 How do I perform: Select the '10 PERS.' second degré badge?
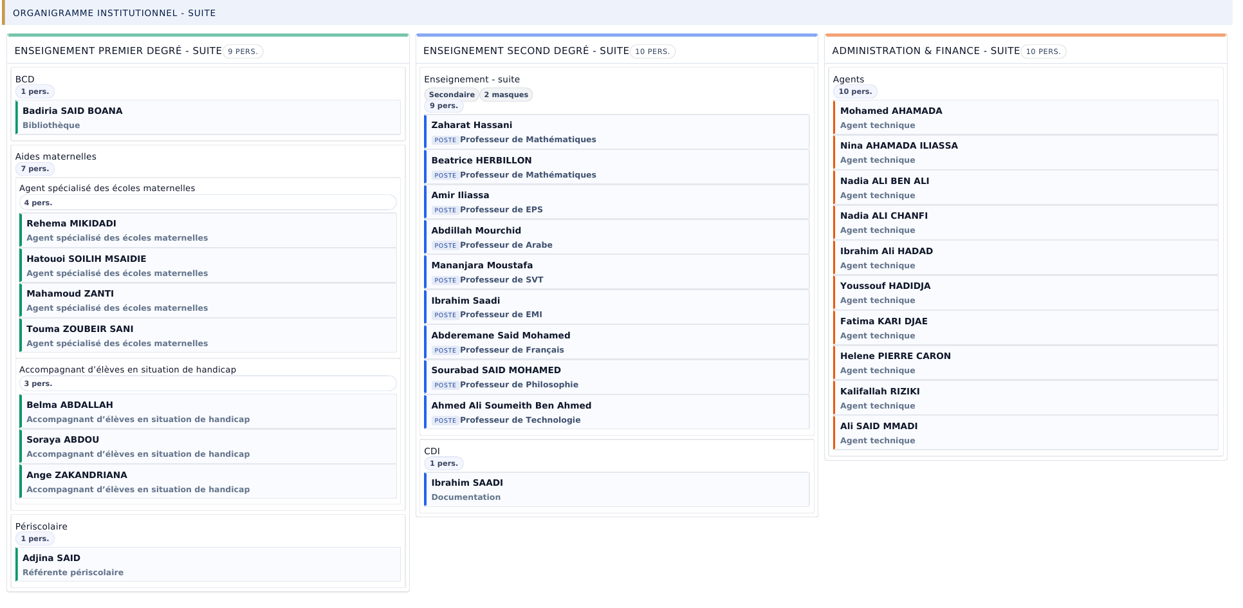coord(652,51)
